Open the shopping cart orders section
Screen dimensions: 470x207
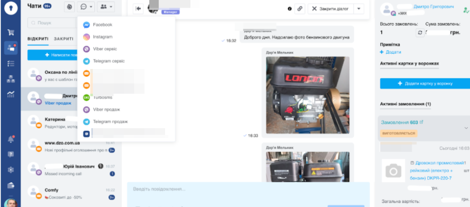tap(10, 32)
